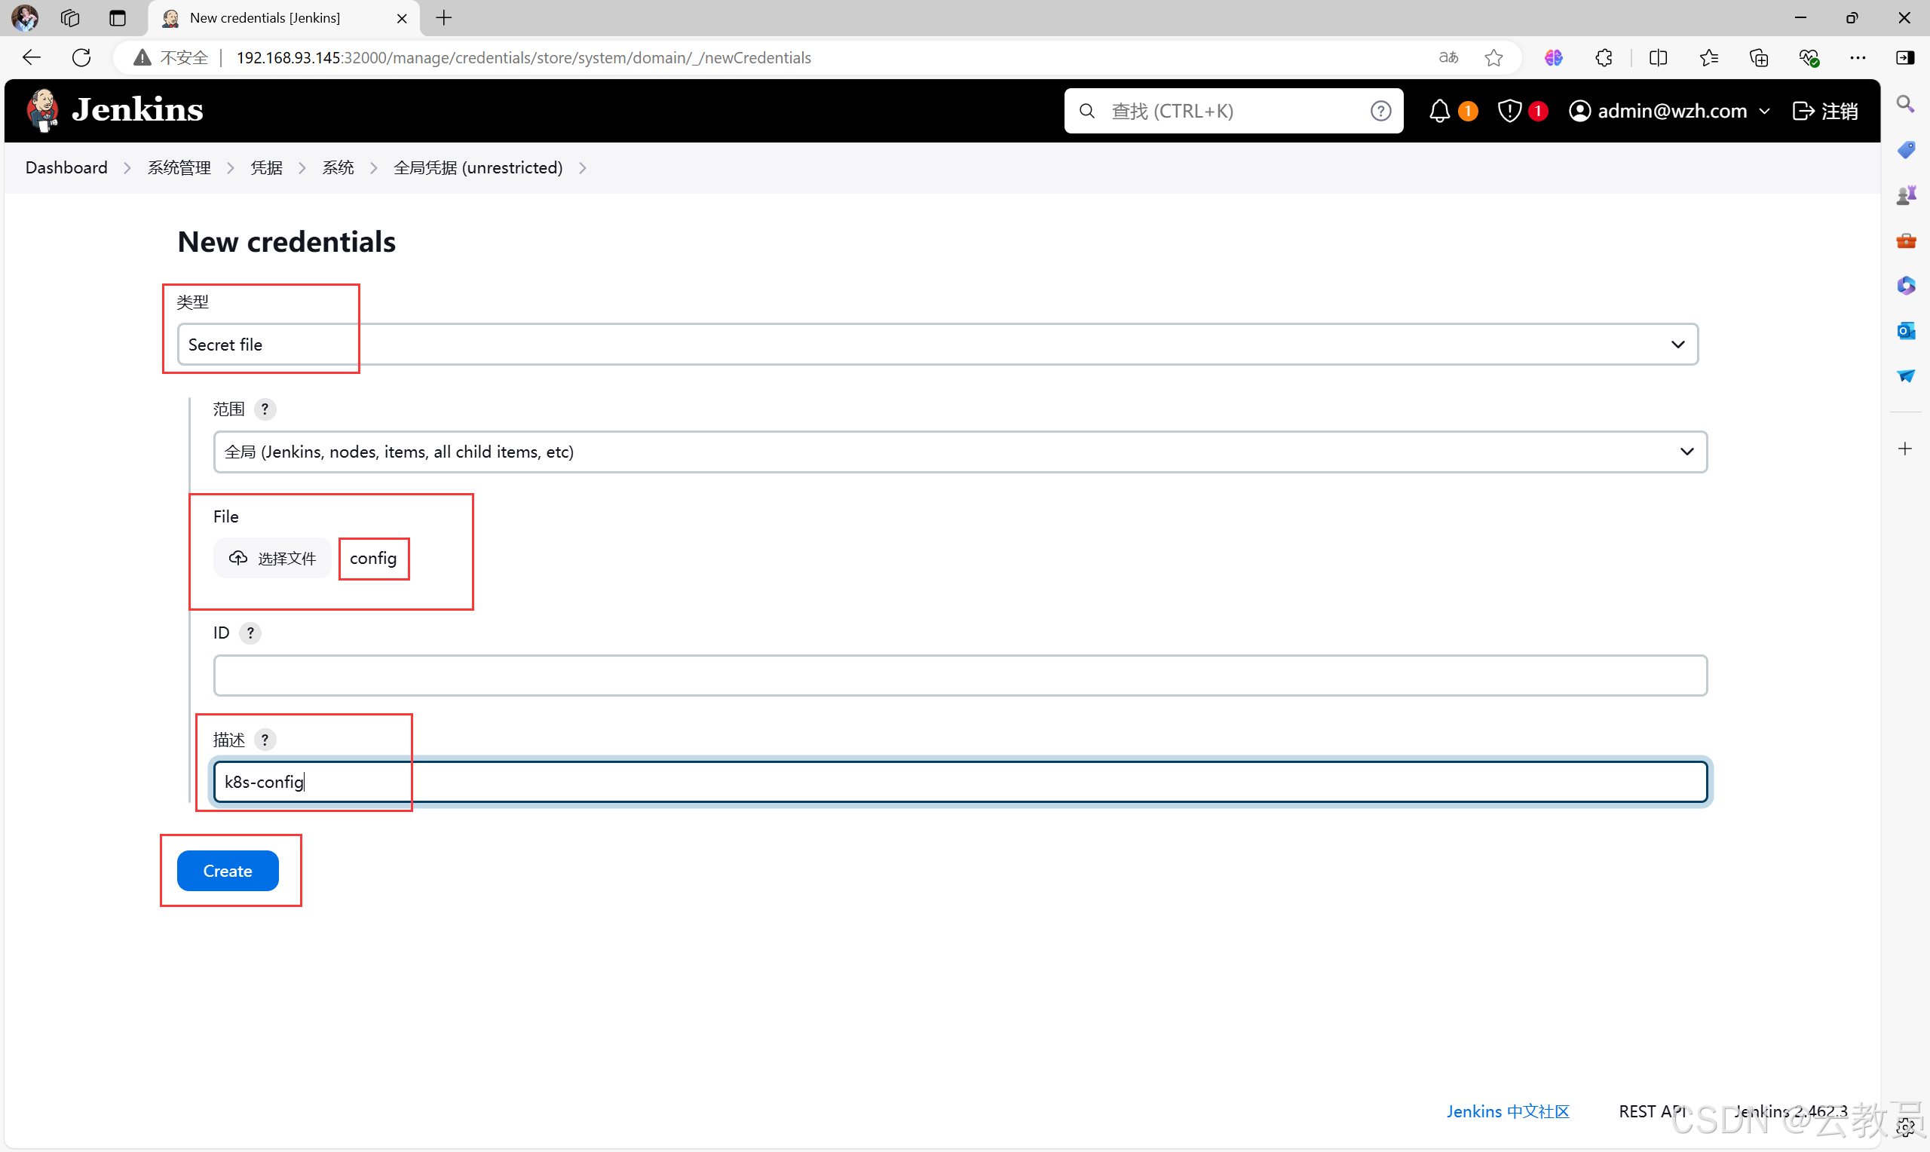This screenshot has height=1152, width=1930.
Task: Show help for 描述 field
Action: [265, 740]
